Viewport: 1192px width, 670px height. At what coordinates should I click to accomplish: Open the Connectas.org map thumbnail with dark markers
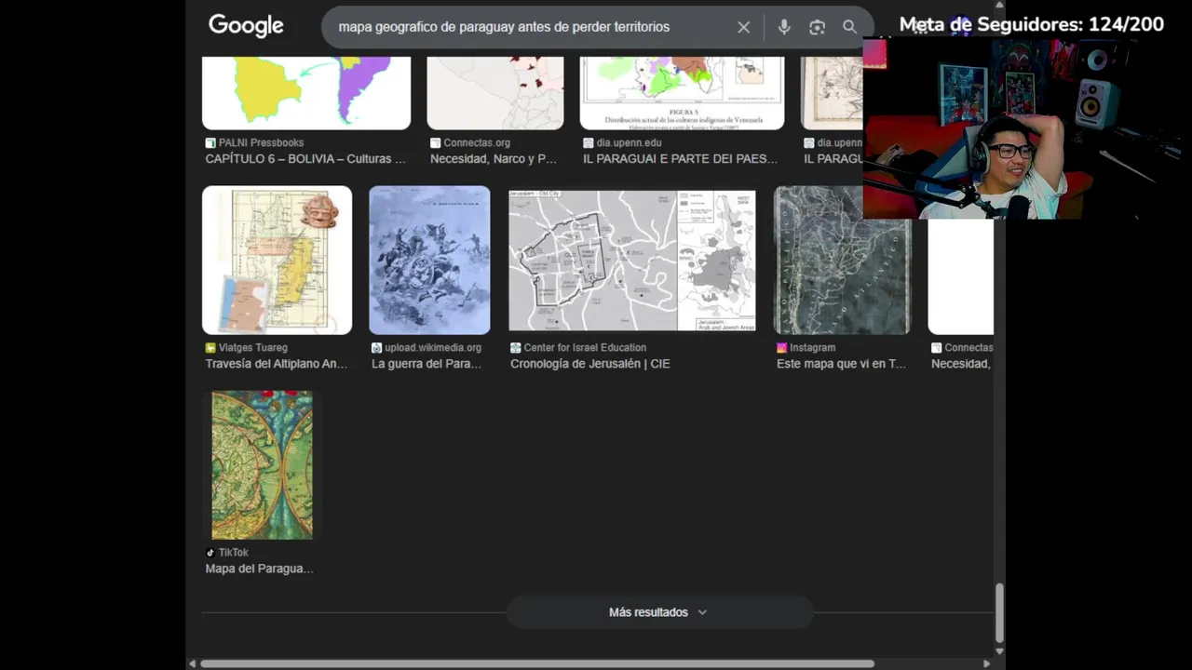pos(495,92)
